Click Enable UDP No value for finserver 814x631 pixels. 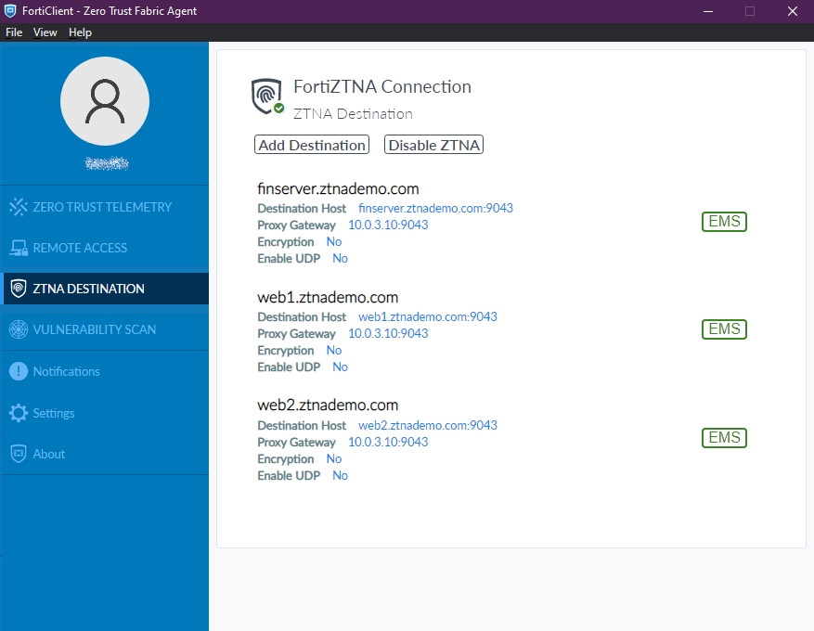pyautogui.click(x=340, y=258)
